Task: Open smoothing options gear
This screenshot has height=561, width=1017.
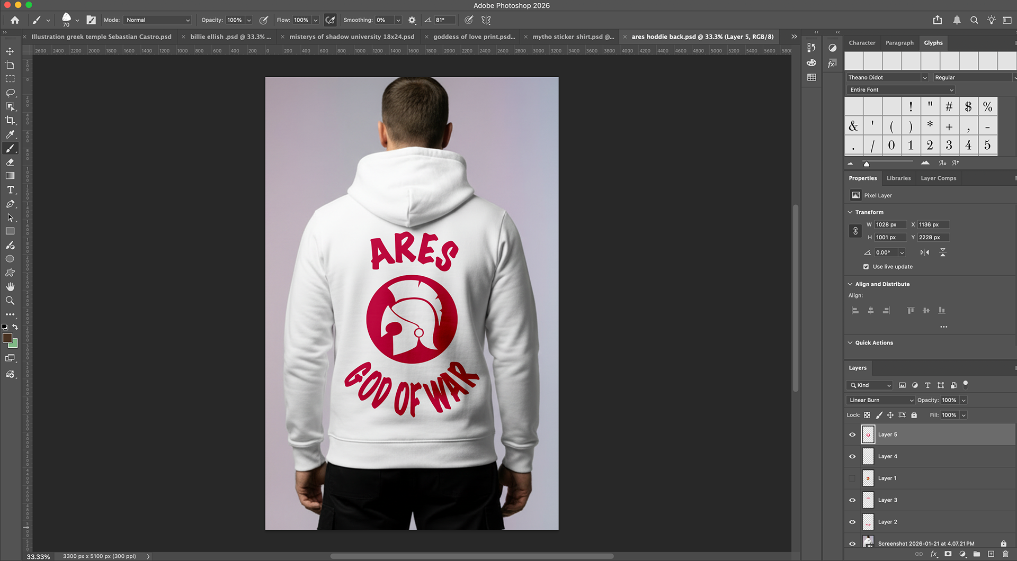Action: click(412, 20)
